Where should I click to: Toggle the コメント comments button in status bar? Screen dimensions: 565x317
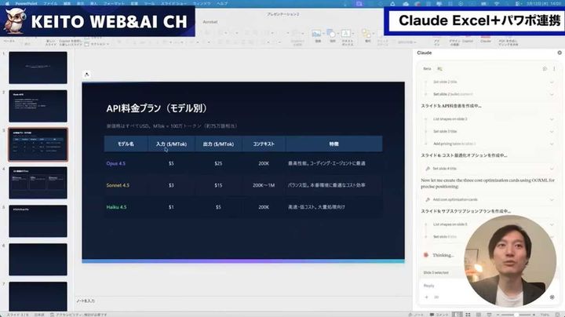pyautogui.click(x=439, y=315)
